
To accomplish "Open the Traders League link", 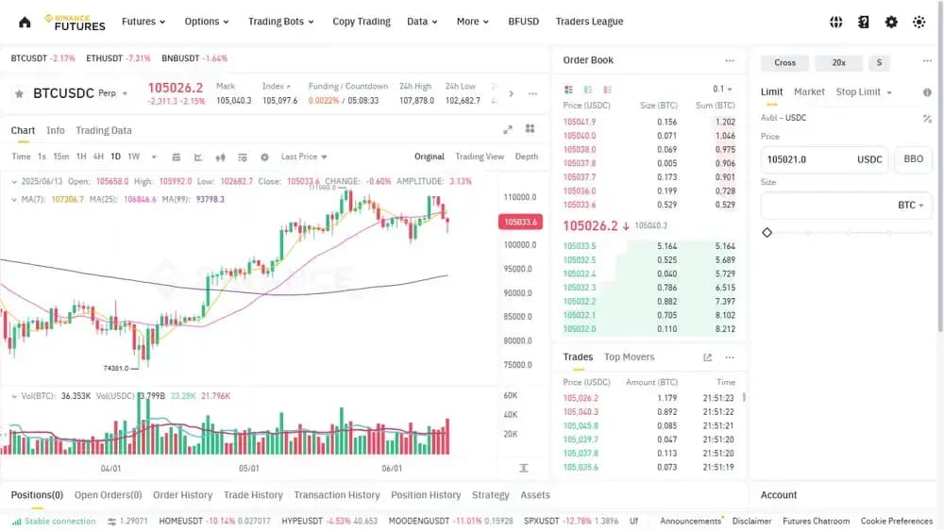I will 589,22.
